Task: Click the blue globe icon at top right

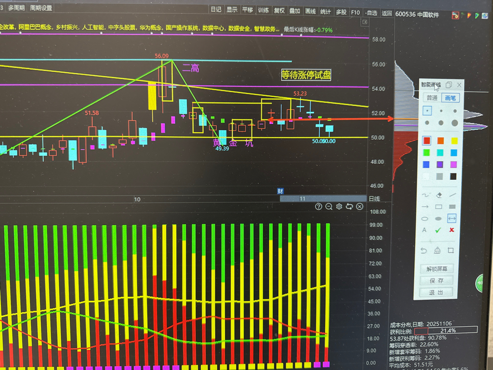Action: [485, 15]
